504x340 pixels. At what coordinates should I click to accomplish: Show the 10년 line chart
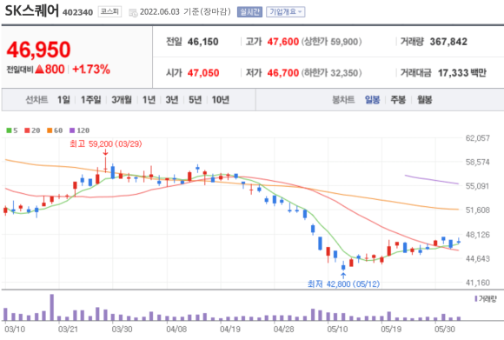(x=221, y=100)
